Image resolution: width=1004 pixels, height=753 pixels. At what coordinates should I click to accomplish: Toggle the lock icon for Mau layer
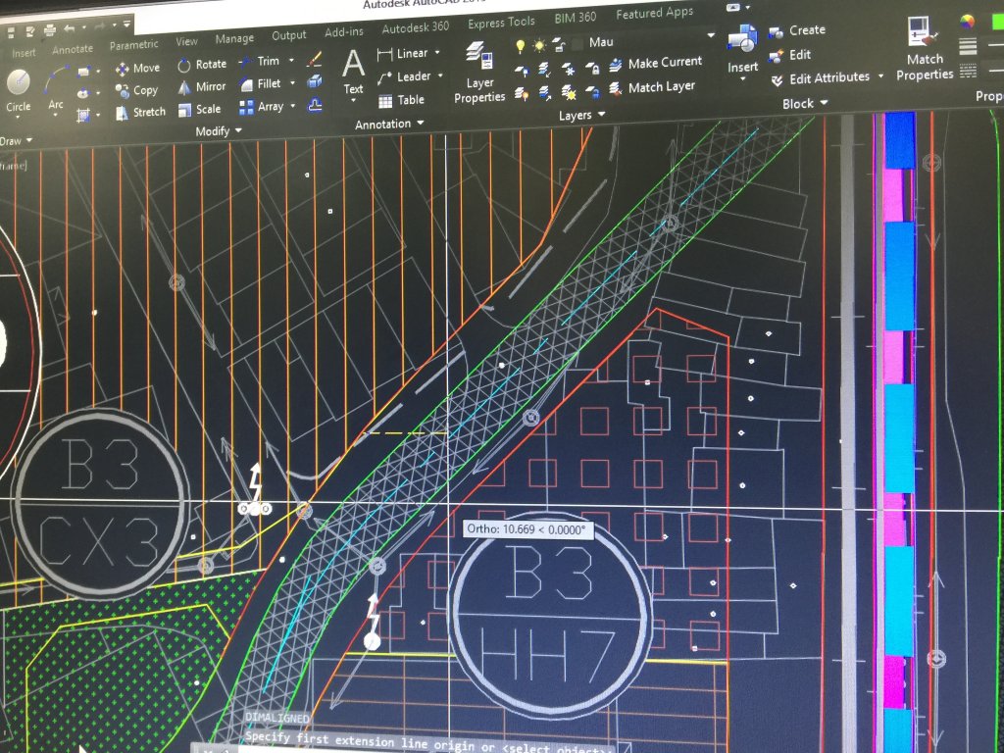click(x=558, y=44)
